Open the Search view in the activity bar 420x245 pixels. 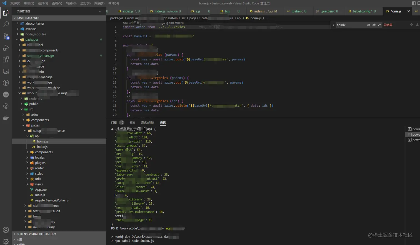click(6, 24)
